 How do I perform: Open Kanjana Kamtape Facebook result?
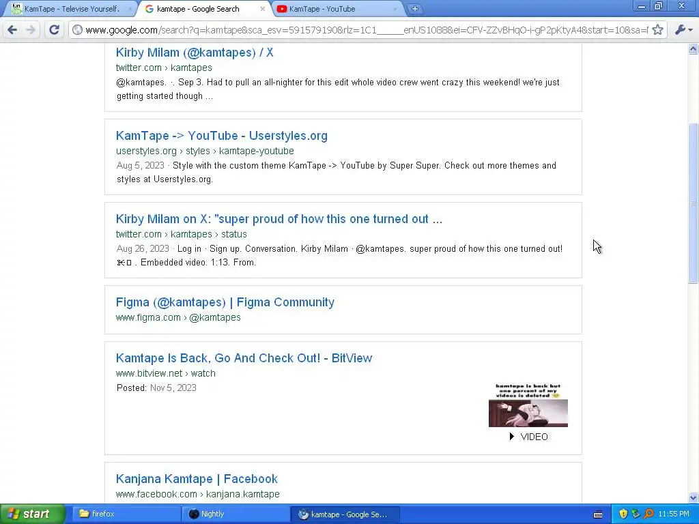197,479
